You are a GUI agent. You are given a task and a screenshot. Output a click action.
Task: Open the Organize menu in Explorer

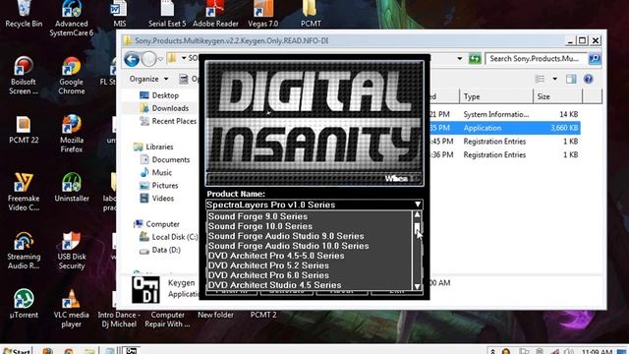(x=148, y=79)
